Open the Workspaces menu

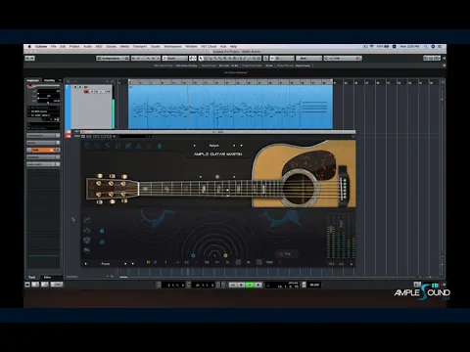click(x=172, y=47)
